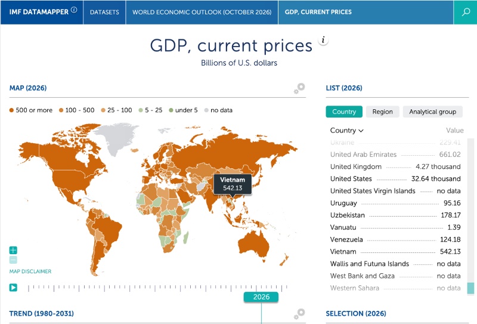Select Uruguay in the list

pos(395,203)
